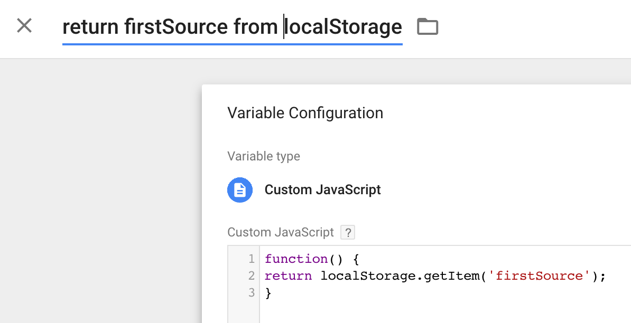Click the Custom JavaScript label above the editor
The image size is (631, 323).
pyautogui.click(x=281, y=232)
